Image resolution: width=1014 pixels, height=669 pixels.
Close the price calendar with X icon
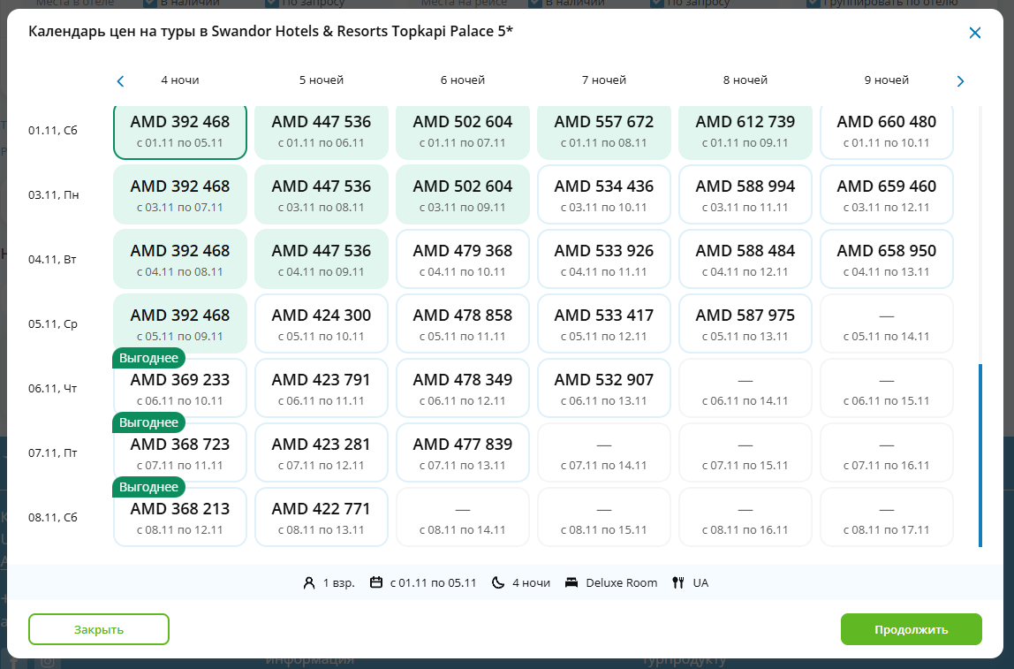[975, 33]
